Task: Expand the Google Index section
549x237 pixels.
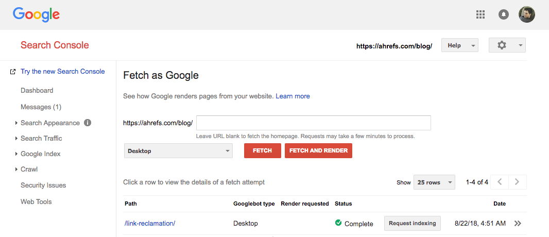Action: (x=40, y=154)
